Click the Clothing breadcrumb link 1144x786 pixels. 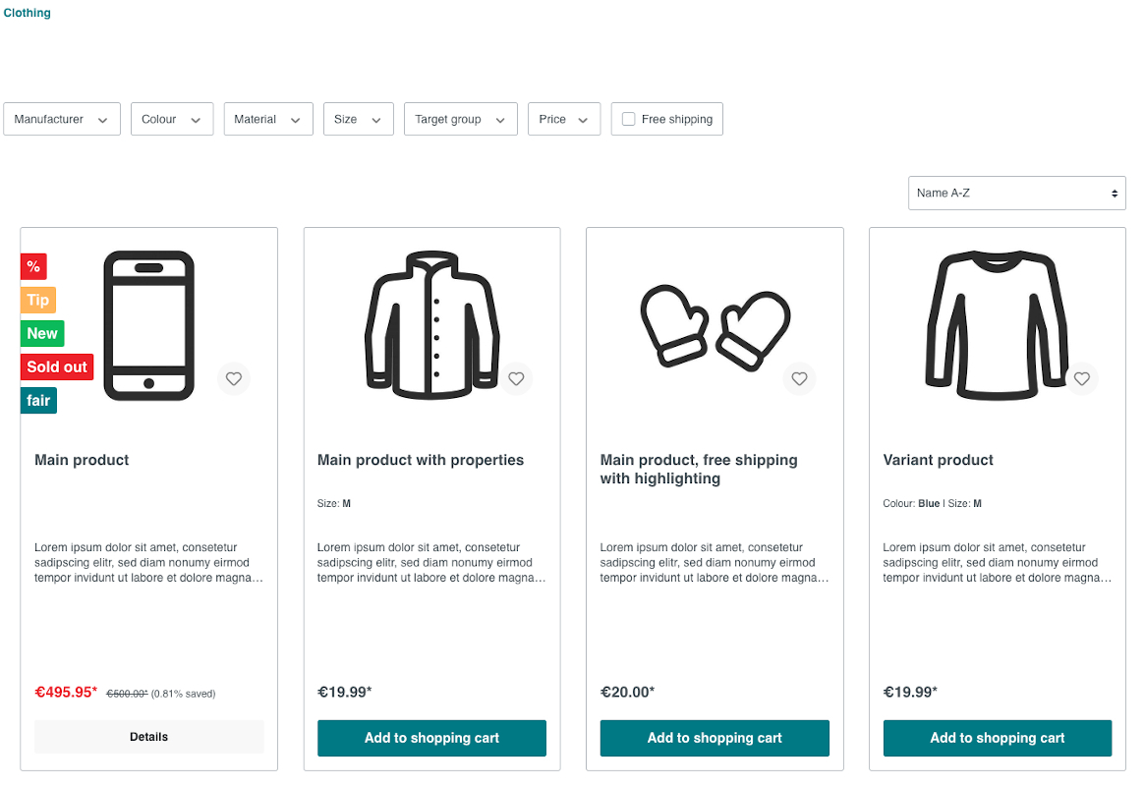click(x=27, y=13)
